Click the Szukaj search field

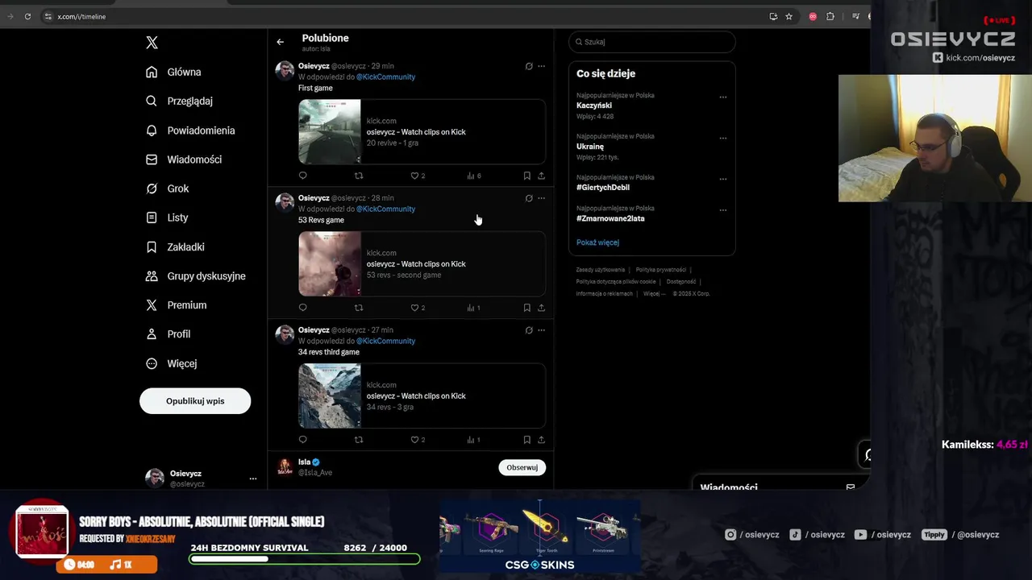tap(651, 42)
